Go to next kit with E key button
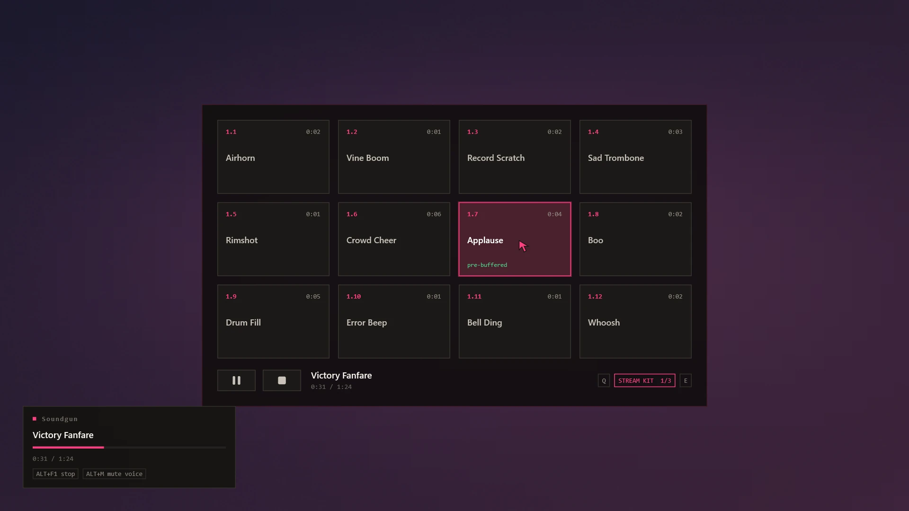The height and width of the screenshot is (511, 909). click(x=686, y=380)
